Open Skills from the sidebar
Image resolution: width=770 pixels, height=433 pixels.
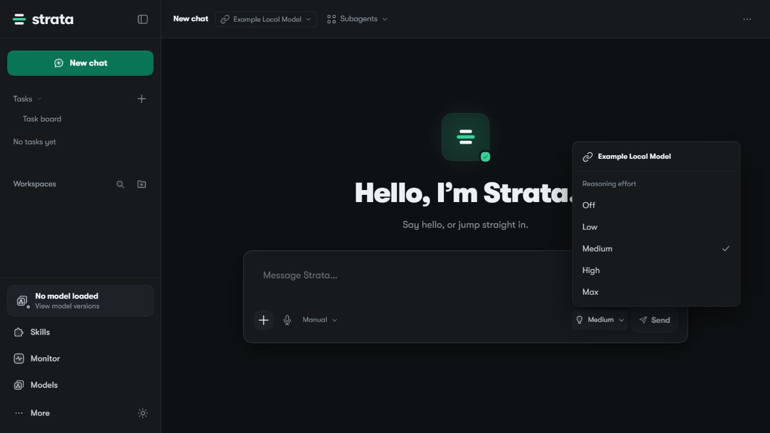[x=80, y=332]
